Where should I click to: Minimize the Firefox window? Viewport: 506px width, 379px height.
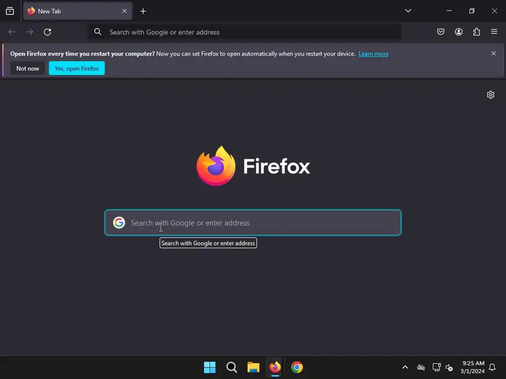449,11
